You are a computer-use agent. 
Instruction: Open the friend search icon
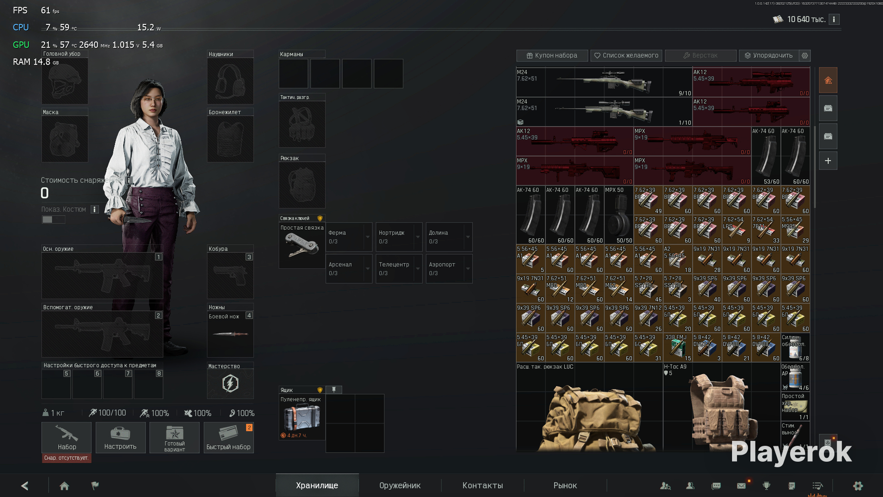tap(665, 486)
